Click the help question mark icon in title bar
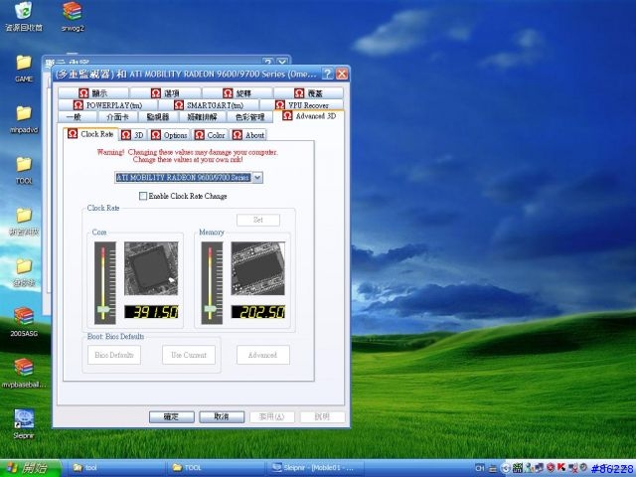This screenshot has width=636, height=477. [x=327, y=74]
